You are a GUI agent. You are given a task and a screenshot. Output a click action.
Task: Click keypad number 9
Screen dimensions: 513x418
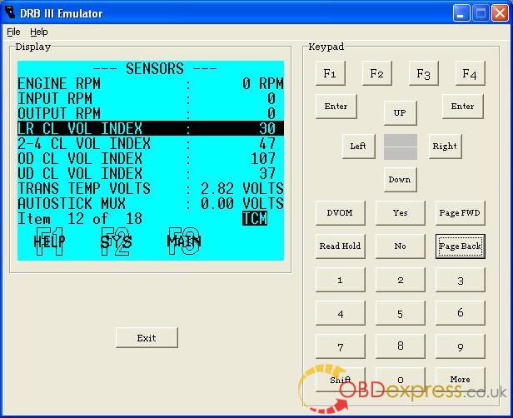460,346
